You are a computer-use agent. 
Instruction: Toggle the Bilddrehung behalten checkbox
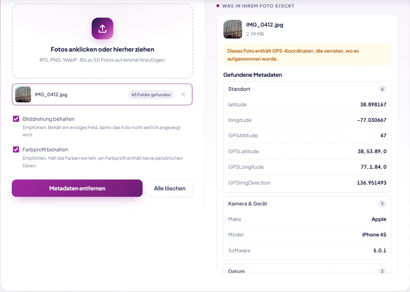(x=16, y=119)
